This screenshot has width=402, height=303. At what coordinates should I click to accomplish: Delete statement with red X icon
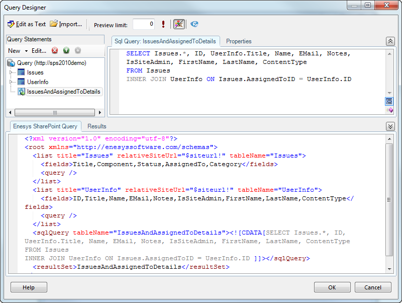[55, 50]
